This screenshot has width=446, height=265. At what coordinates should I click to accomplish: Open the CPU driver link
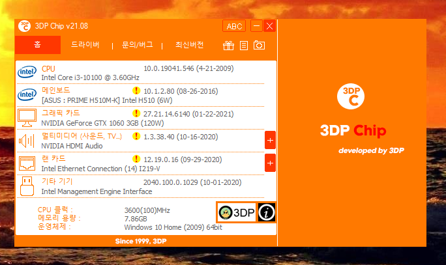(x=48, y=69)
